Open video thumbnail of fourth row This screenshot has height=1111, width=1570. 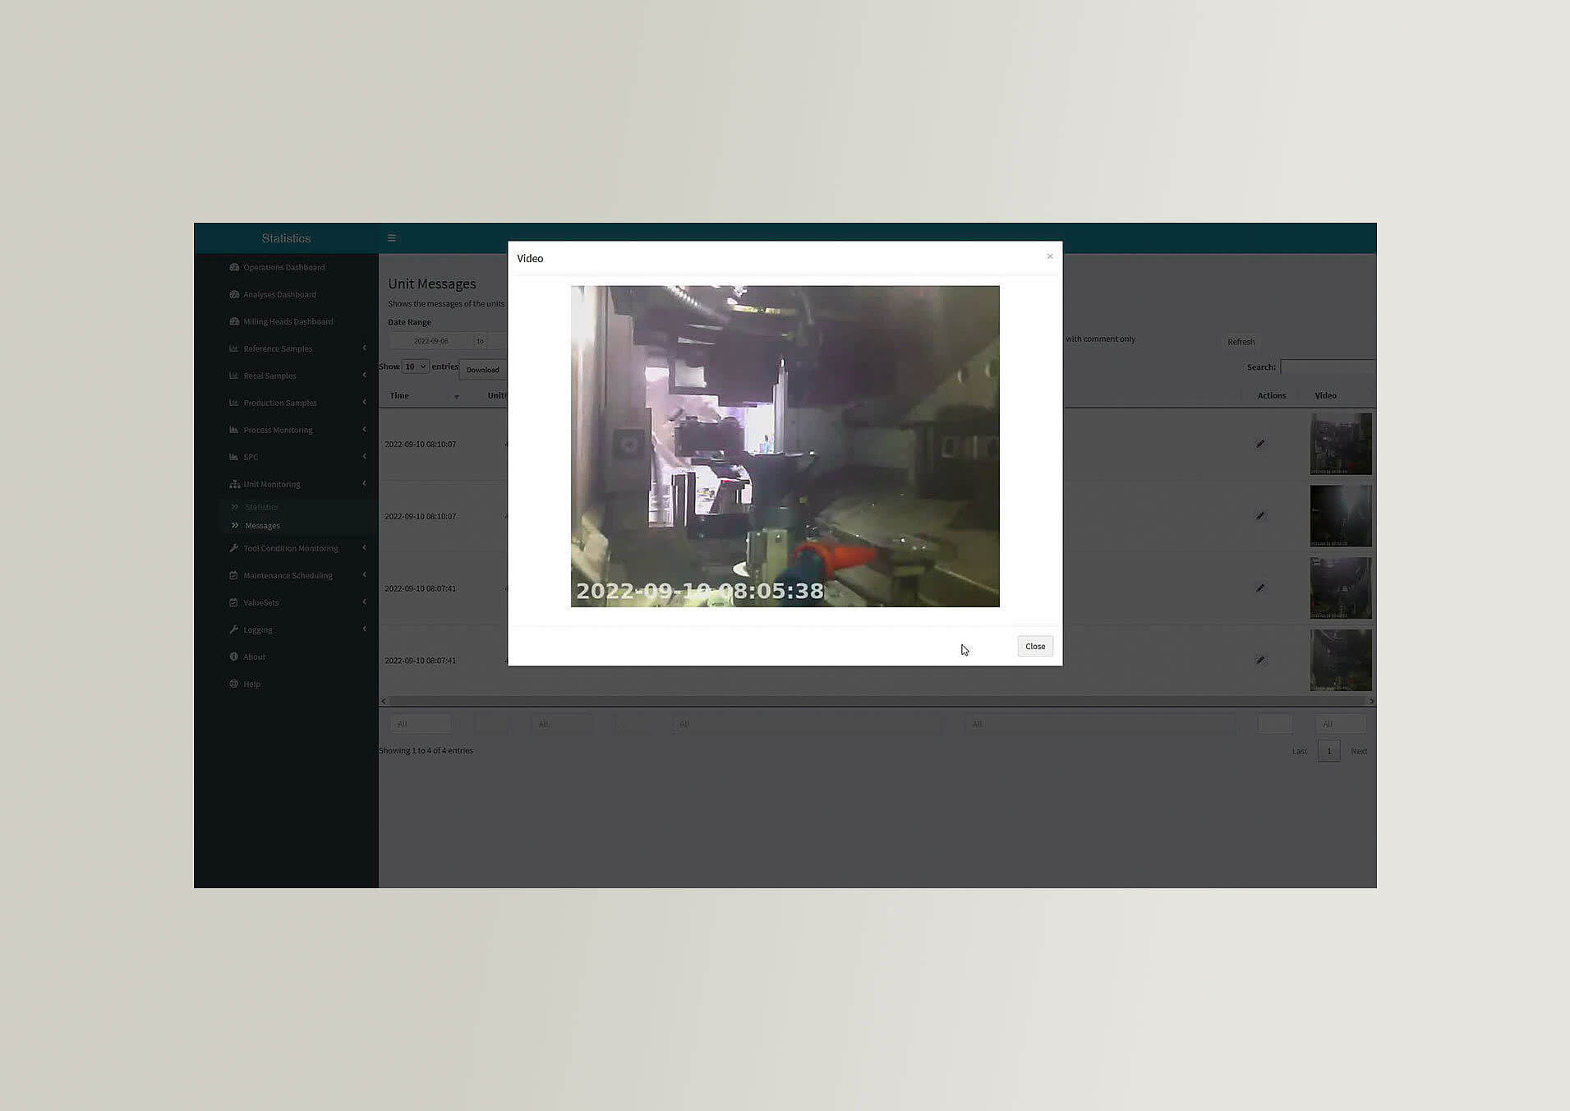tap(1341, 660)
